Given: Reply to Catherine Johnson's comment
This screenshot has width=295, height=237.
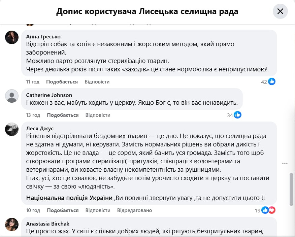Looking at the screenshot, I should pos(98,115).
